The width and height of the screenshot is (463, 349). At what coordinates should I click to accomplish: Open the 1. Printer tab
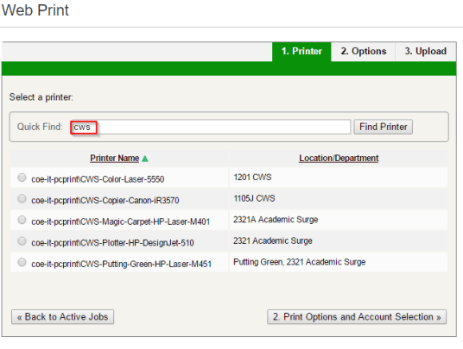pyautogui.click(x=301, y=52)
